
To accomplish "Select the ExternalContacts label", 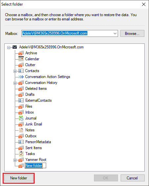I will point(39,100).
